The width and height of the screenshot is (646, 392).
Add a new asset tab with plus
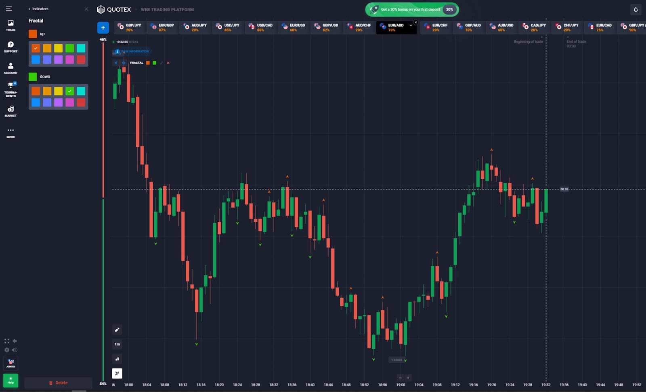pos(103,27)
